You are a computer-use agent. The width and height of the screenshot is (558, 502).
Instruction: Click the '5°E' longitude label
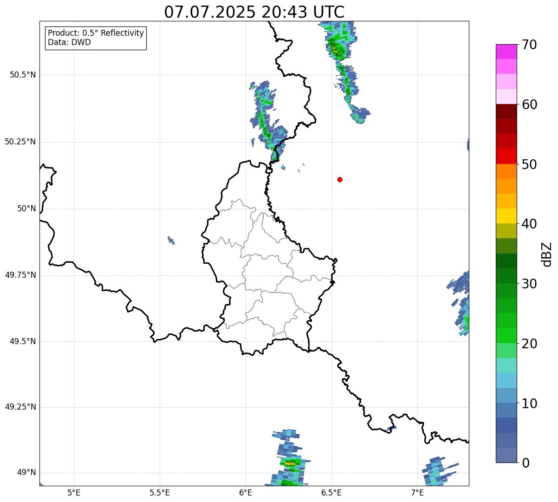click(x=74, y=492)
